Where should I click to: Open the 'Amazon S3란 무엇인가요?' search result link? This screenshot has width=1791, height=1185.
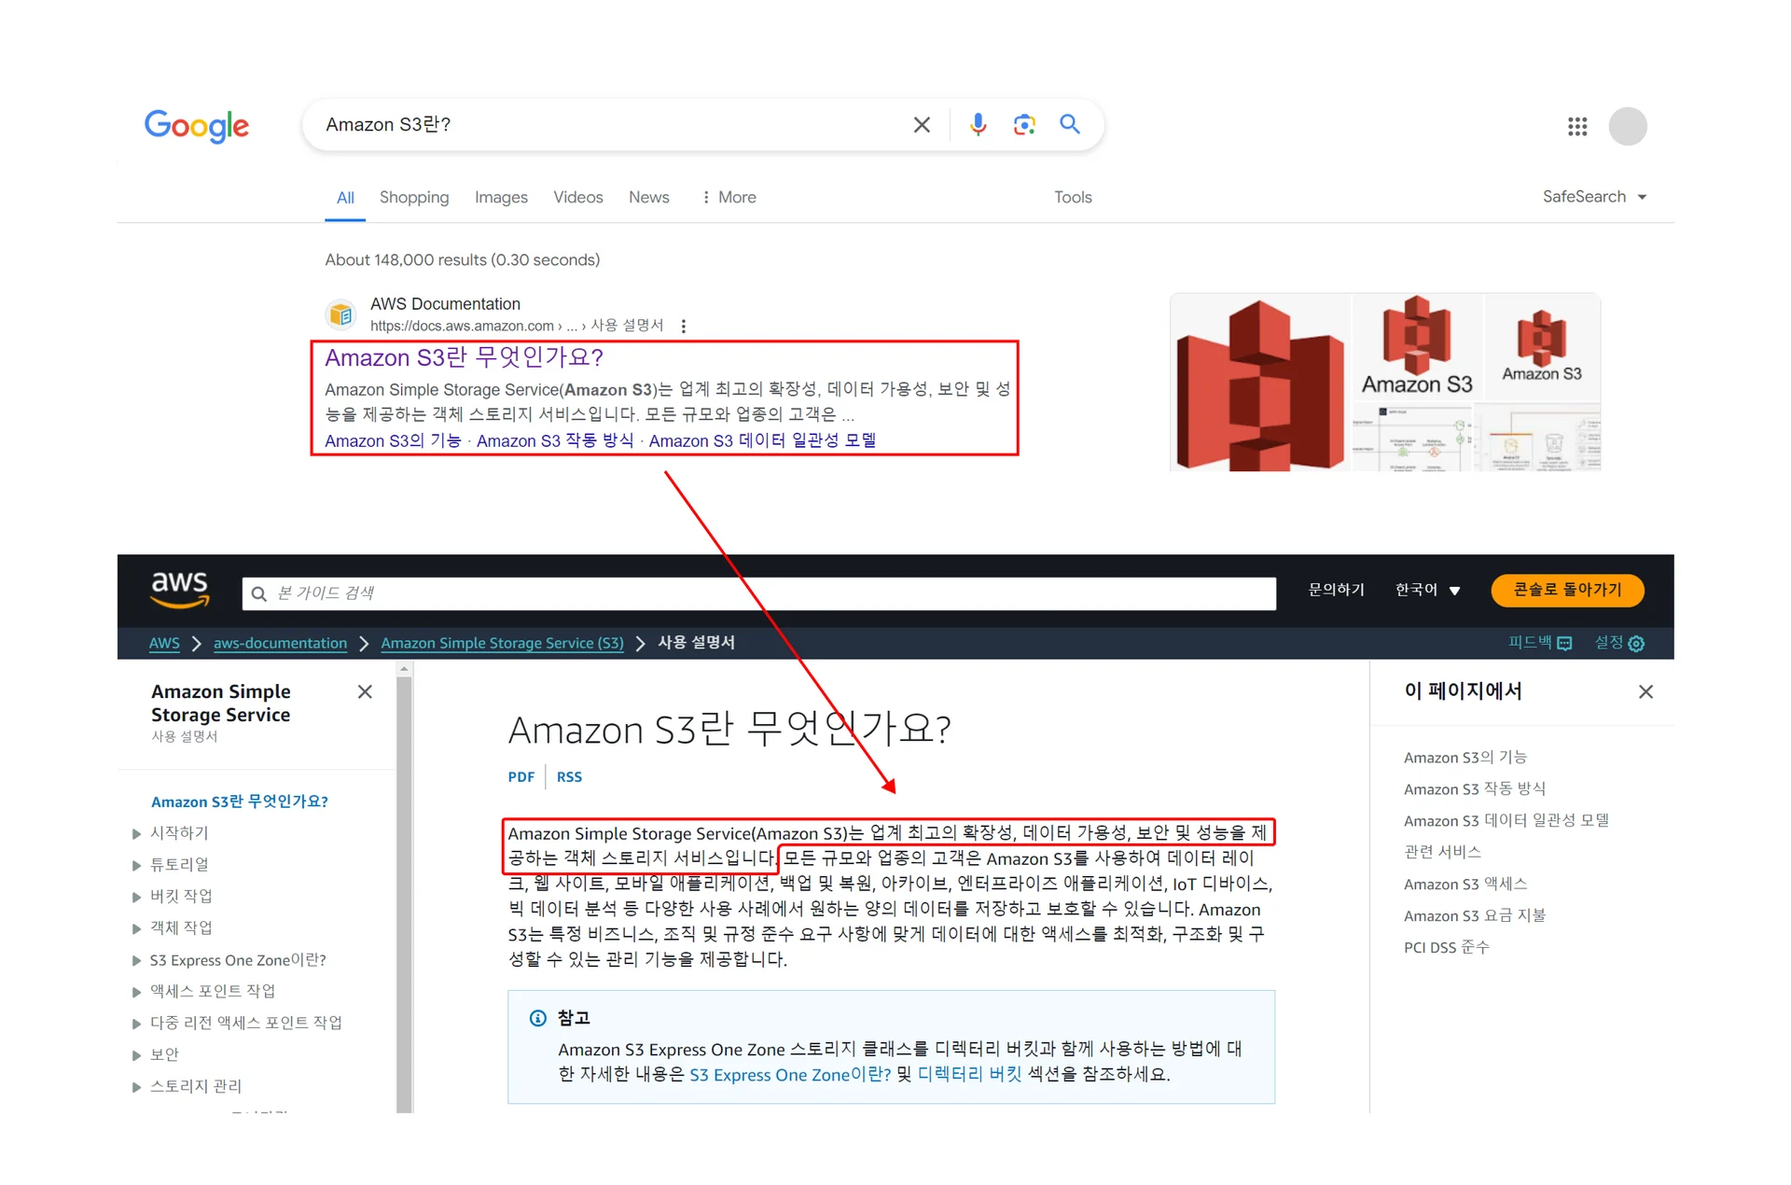click(x=464, y=357)
